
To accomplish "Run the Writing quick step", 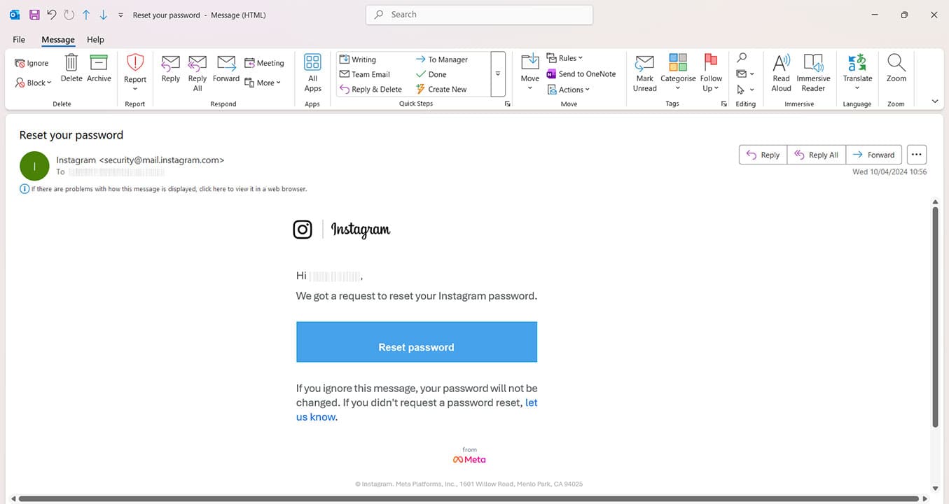I will pyautogui.click(x=358, y=59).
